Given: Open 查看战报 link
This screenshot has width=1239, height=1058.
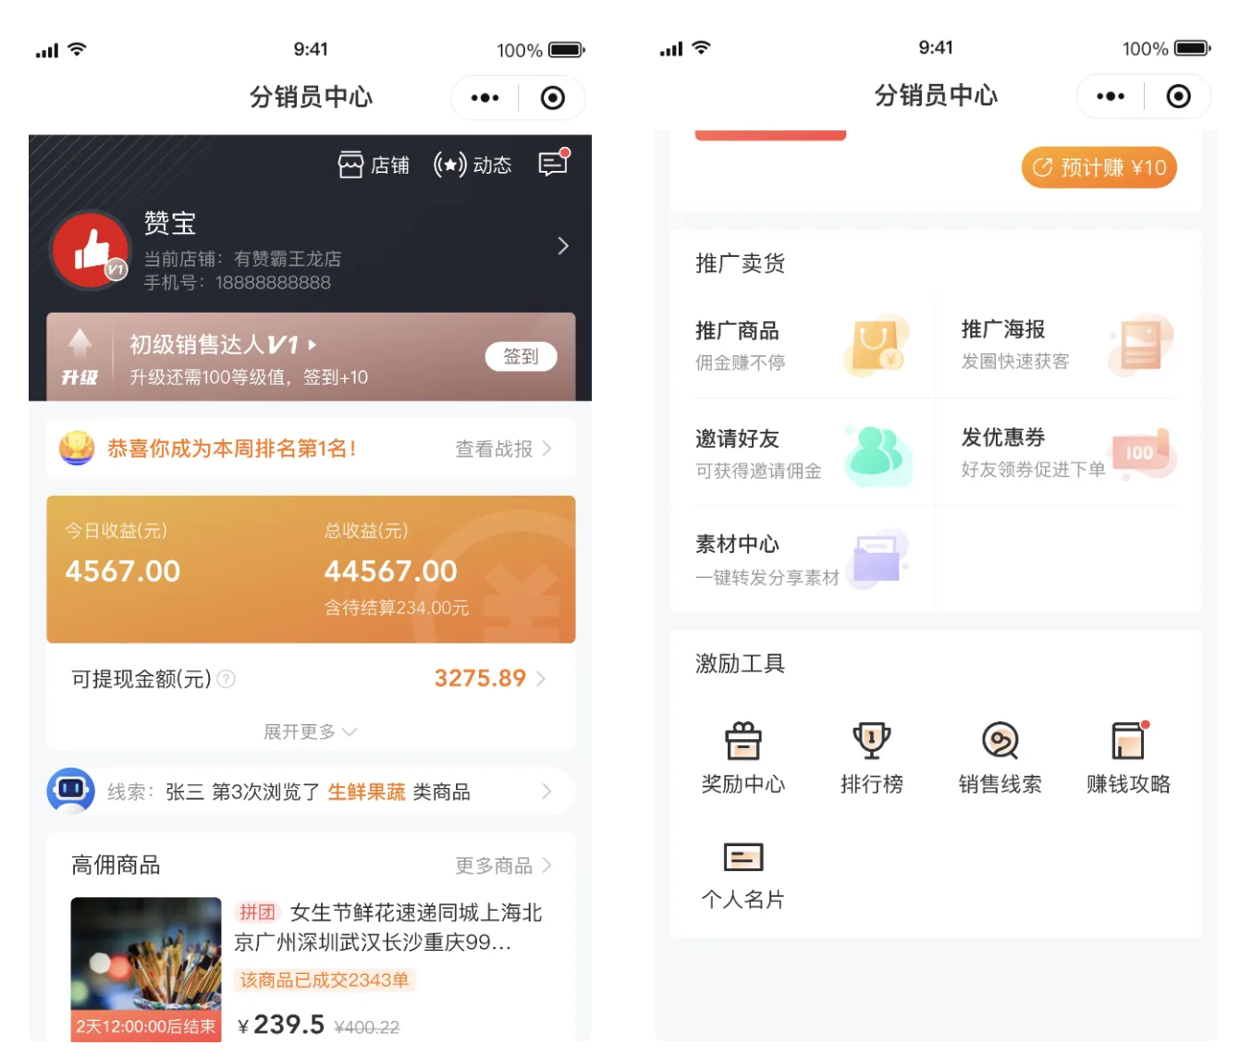Looking at the screenshot, I should tap(502, 449).
